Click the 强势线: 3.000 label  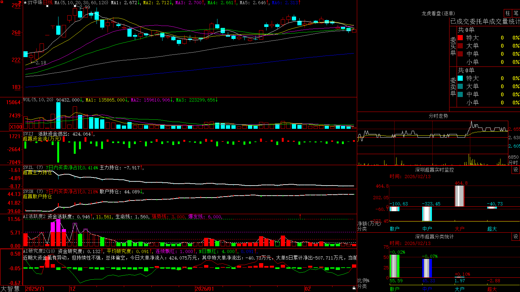(169, 216)
